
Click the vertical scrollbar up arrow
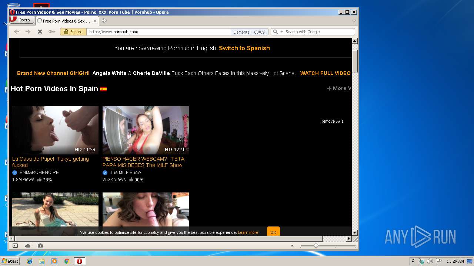coord(354,41)
